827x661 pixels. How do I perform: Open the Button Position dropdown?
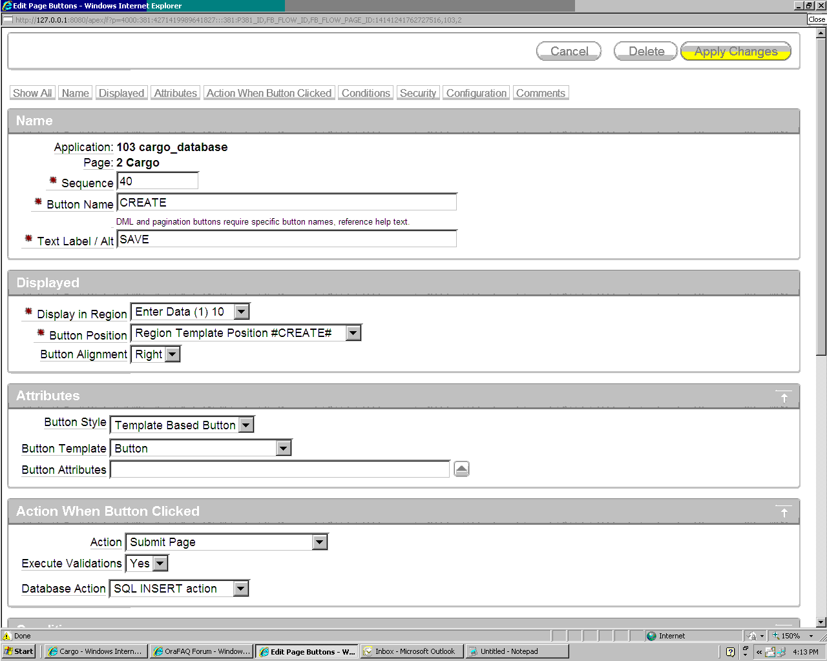(x=353, y=333)
